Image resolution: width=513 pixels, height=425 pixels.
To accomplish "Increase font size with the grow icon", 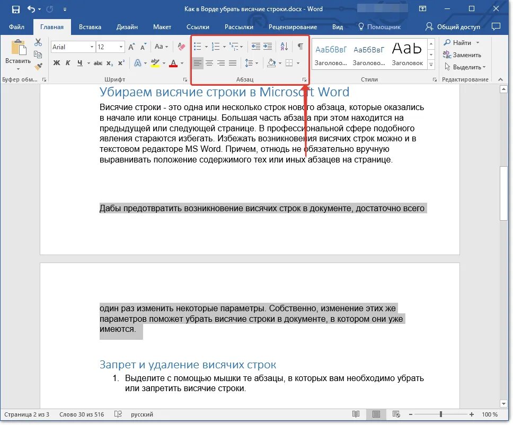I will pyautogui.click(x=131, y=47).
